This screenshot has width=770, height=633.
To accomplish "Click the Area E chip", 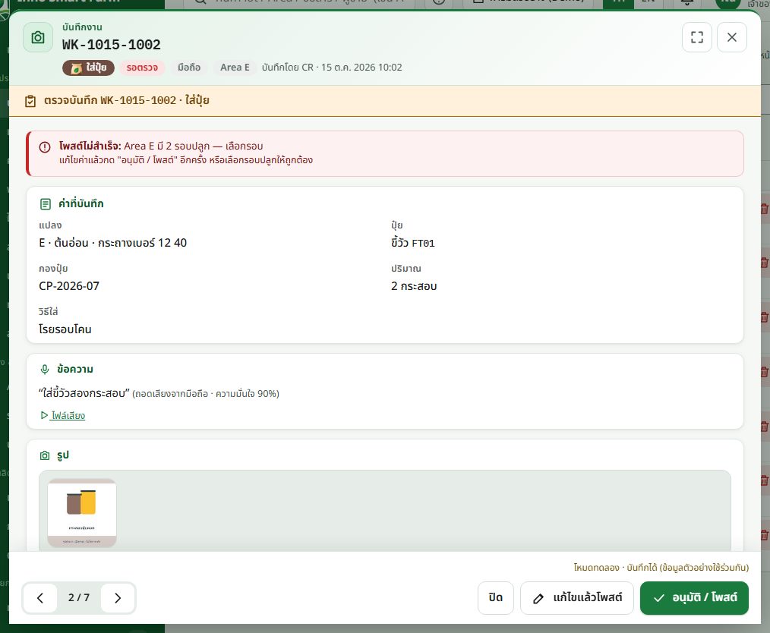I will [x=235, y=68].
